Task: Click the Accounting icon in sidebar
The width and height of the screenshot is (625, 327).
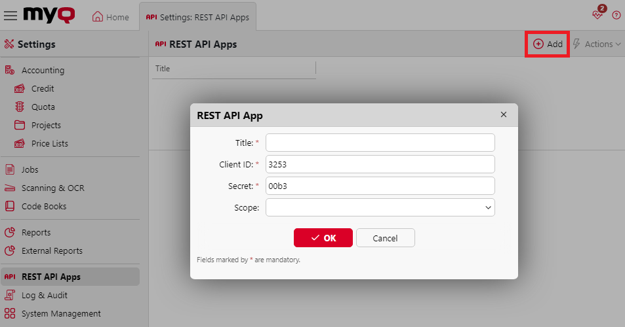Action: (x=10, y=70)
